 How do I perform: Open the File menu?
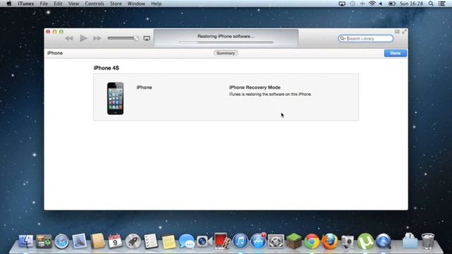click(x=44, y=4)
